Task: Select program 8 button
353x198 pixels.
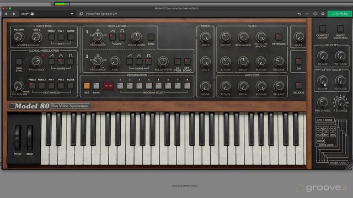Action: (188, 86)
